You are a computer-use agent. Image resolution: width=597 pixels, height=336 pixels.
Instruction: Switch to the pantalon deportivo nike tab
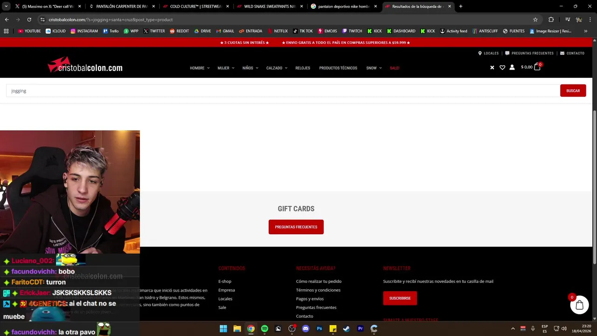344,7
